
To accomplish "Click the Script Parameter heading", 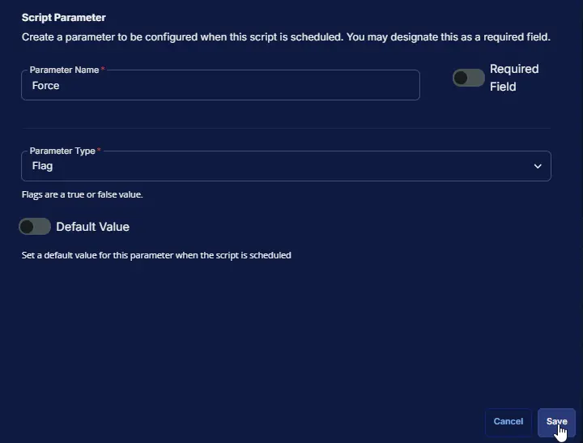I will (63, 17).
